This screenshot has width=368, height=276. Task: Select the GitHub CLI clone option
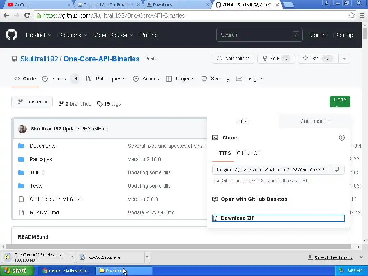[249, 153]
